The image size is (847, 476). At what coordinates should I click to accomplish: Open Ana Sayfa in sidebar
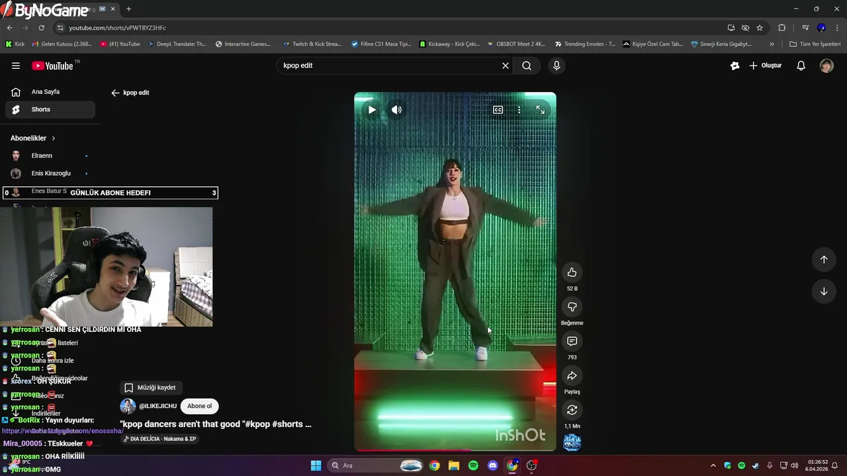pyautogui.click(x=50, y=92)
